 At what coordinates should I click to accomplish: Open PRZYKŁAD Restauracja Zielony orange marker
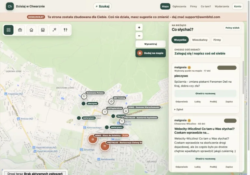pyautogui.click(x=105, y=146)
